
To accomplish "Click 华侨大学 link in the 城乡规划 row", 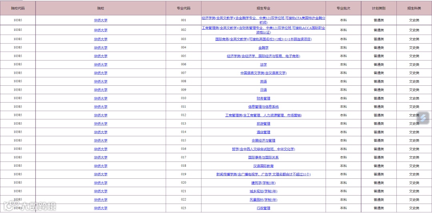I will (100, 191).
